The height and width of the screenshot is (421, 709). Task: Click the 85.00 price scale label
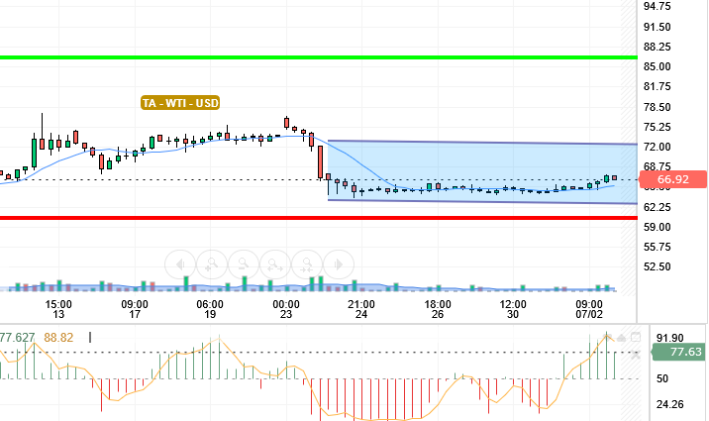pyautogui.click(x=657, y=67)
